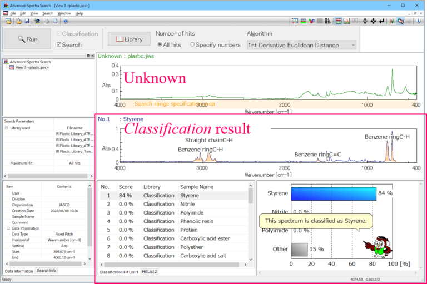Click the send to analysis owl icon

point(37,21)
